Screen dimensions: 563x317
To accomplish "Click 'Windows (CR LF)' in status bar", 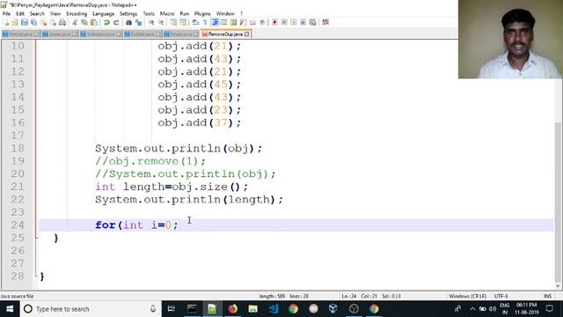I will tap(467, 296).
